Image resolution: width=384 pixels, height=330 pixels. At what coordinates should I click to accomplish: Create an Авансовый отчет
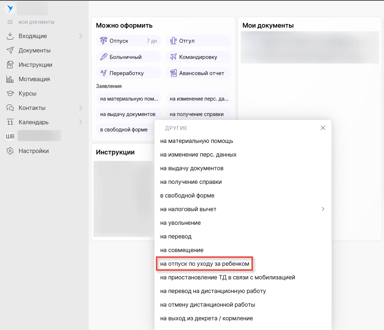[198, 73]
